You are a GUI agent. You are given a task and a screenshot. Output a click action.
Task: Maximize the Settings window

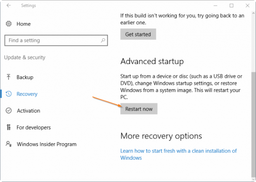pyautogui.click(x=231, y=6)
